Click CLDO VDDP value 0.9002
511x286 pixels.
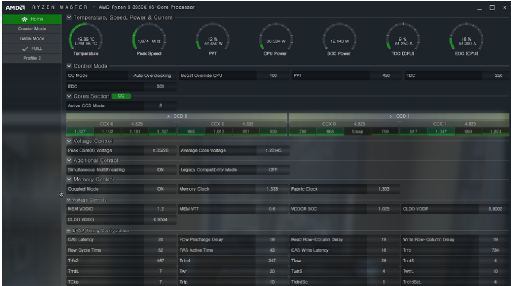(495, 209)
